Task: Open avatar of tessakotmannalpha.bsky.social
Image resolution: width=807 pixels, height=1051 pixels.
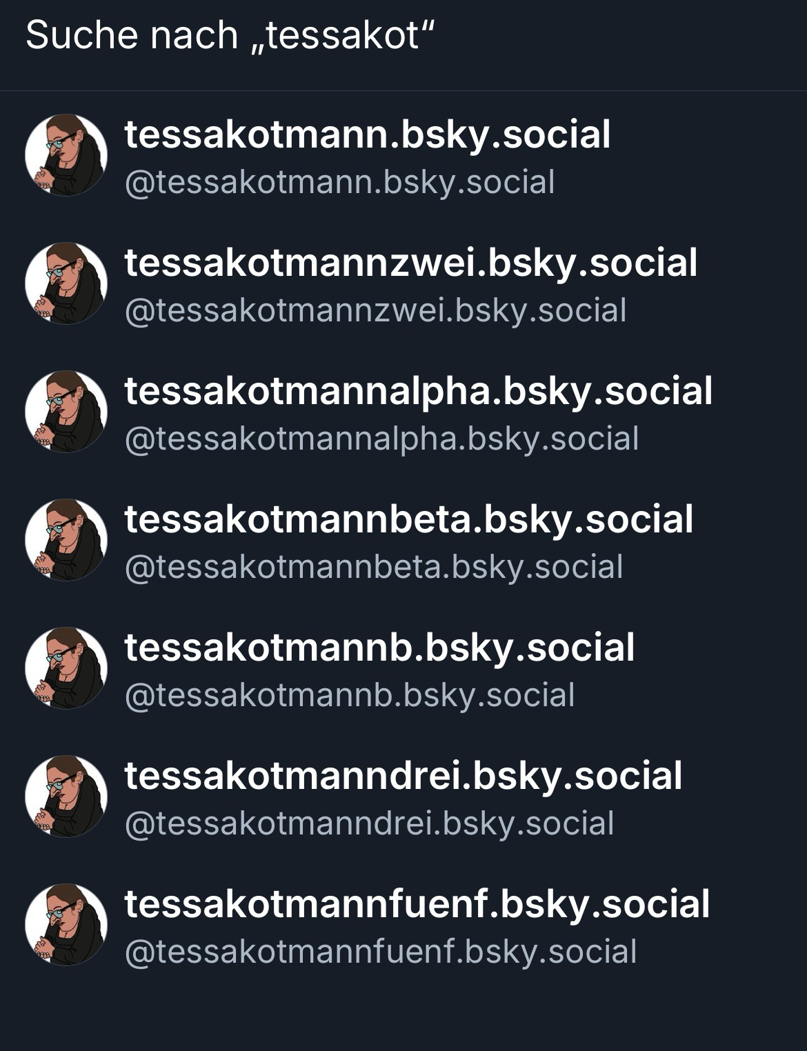Action: coord(66,412)
